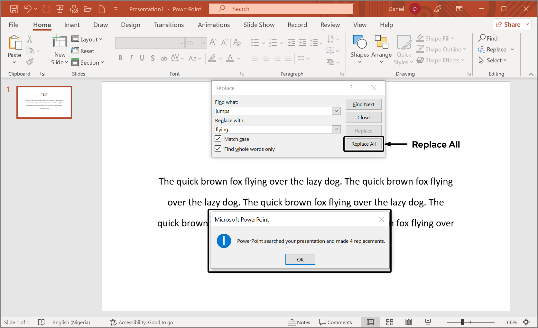Click the Shapes gallery icon
This screenshot has width=538, height=328.
click(x=359, y=42)
